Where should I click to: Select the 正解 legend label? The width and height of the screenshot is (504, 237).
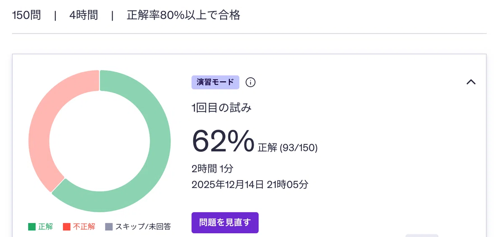pos(45,227)
